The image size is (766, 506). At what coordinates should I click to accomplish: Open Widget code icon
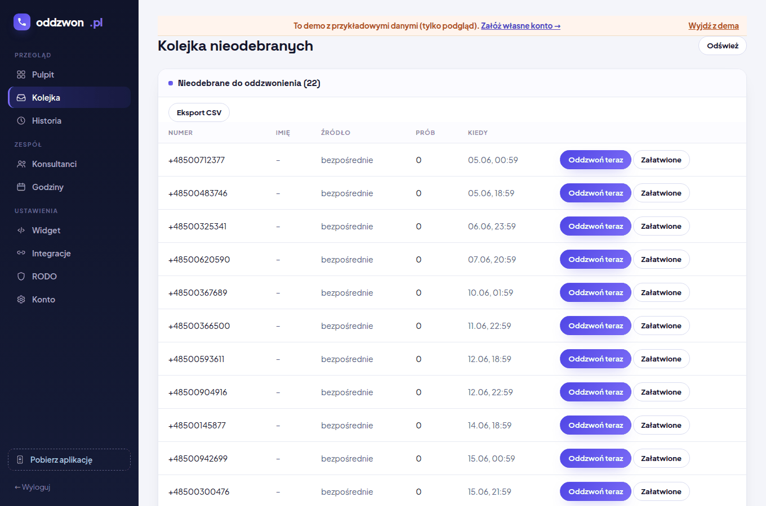coord(21,231)
